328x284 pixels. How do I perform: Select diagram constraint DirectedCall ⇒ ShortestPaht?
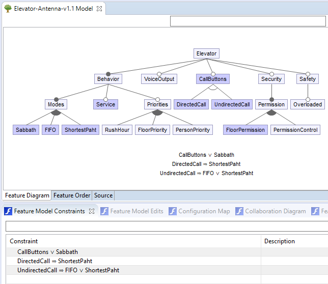(x=206, y=164)
